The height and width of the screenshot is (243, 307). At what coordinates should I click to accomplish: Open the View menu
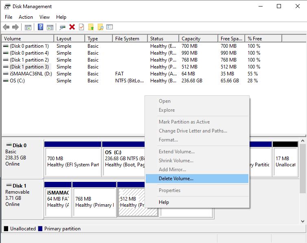44,17
